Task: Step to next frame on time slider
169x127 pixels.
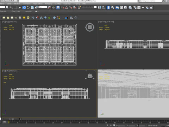Action: 20,119
